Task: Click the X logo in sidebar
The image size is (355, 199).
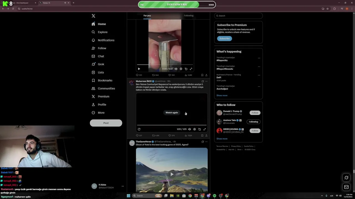Action: tap(93, 16)
